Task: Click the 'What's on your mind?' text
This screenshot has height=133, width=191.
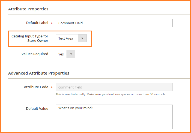Action: (76, 108)
